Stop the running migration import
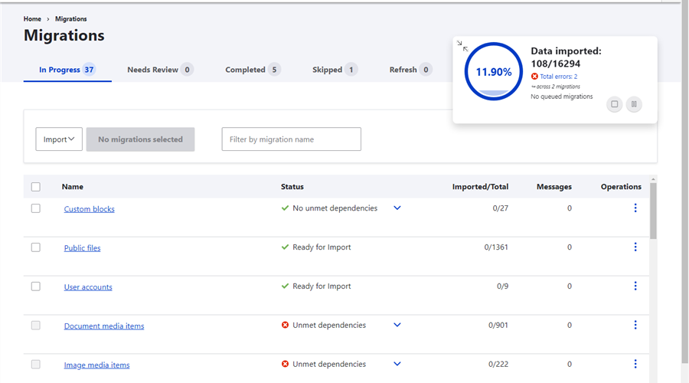689x383 pixels. [614, 104]
